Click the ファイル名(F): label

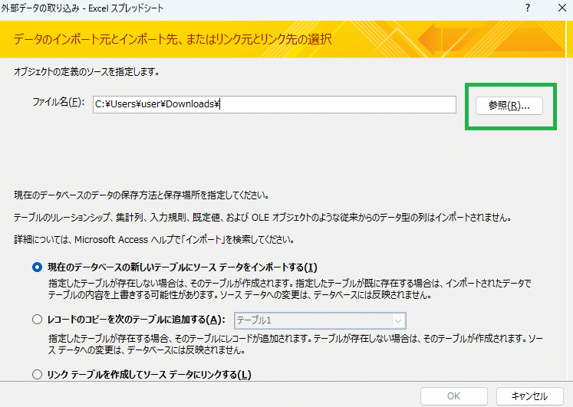pyautogui.click(x=58, y=102)
